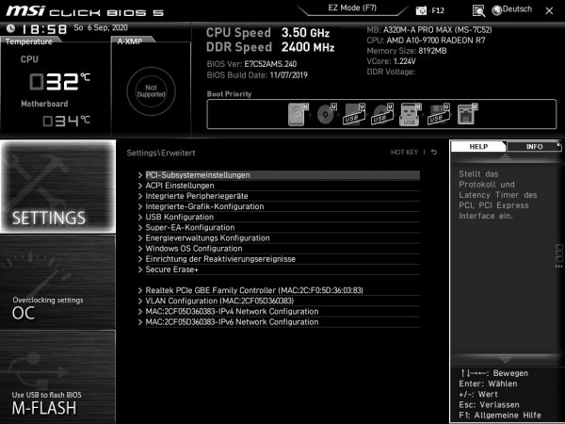Viewport: 565px width, 424px height.
Task: Select the USB key boot device icon
Action: pos(410,114)
